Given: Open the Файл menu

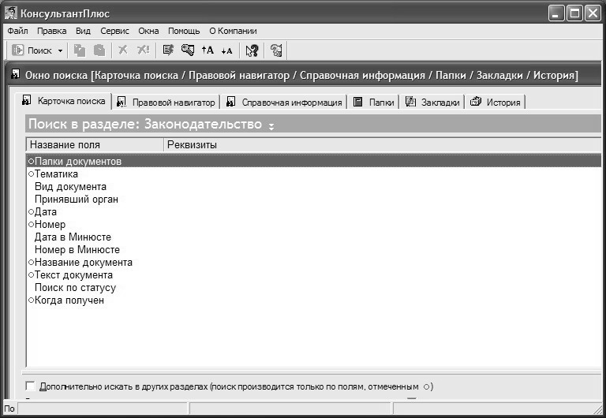Looking at the screenshot, I should 17,31.
